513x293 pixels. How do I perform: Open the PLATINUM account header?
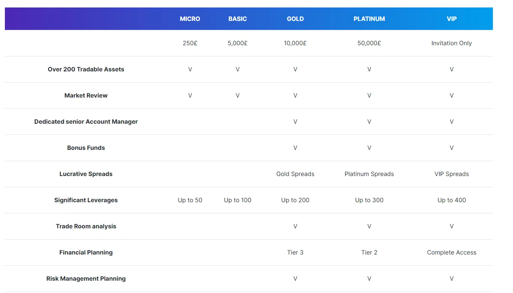coord(369,19)
